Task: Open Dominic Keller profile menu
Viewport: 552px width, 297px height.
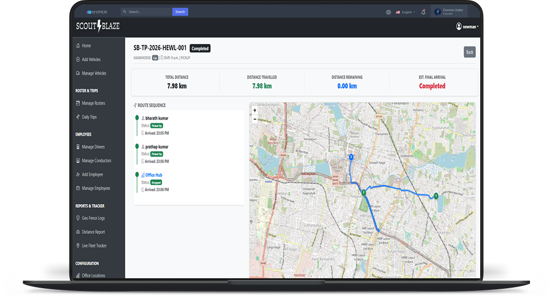Action: pos(450,12)
